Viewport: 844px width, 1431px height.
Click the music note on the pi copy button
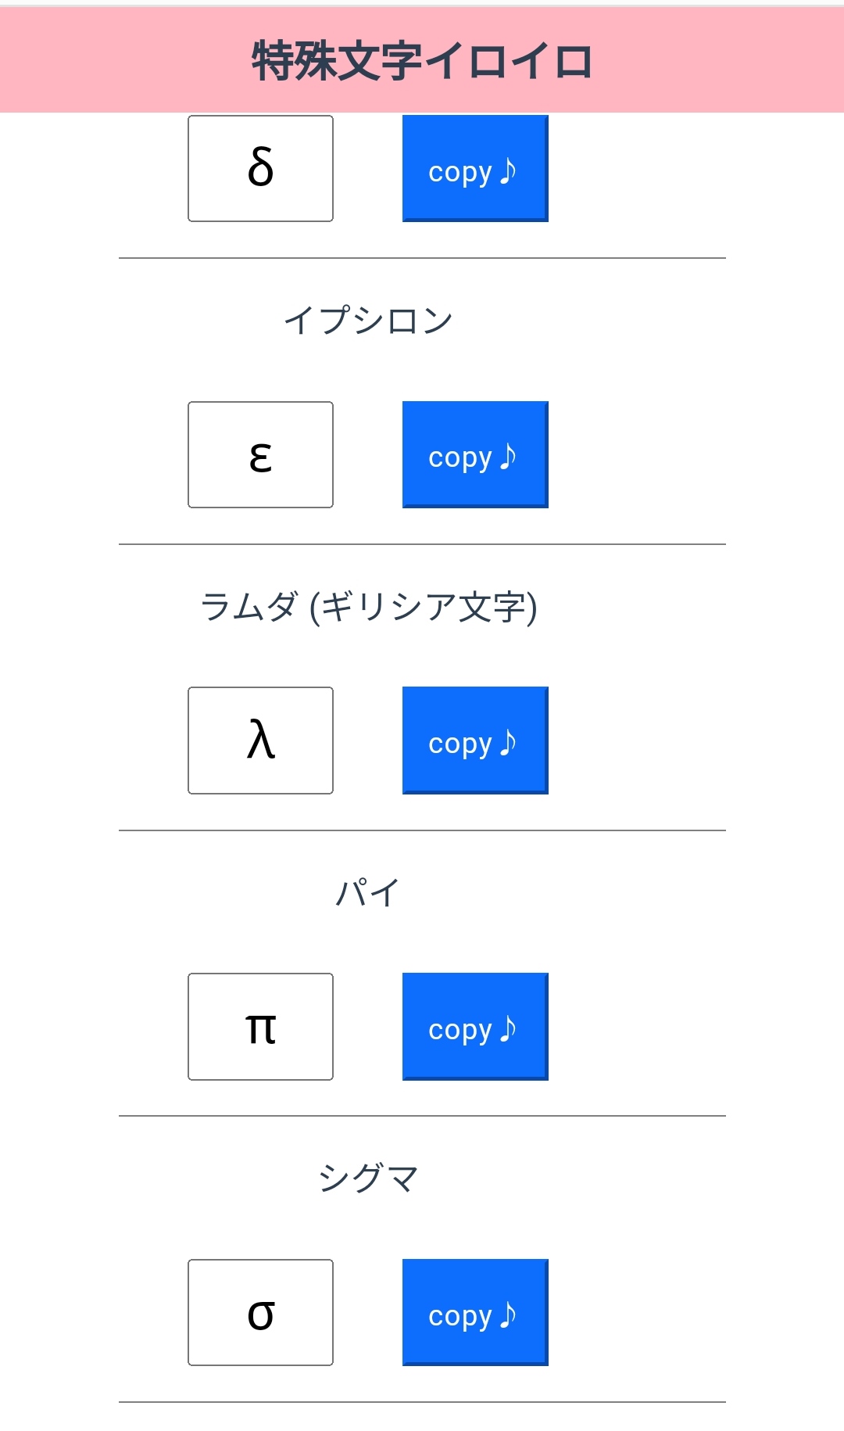[508, 1026]
